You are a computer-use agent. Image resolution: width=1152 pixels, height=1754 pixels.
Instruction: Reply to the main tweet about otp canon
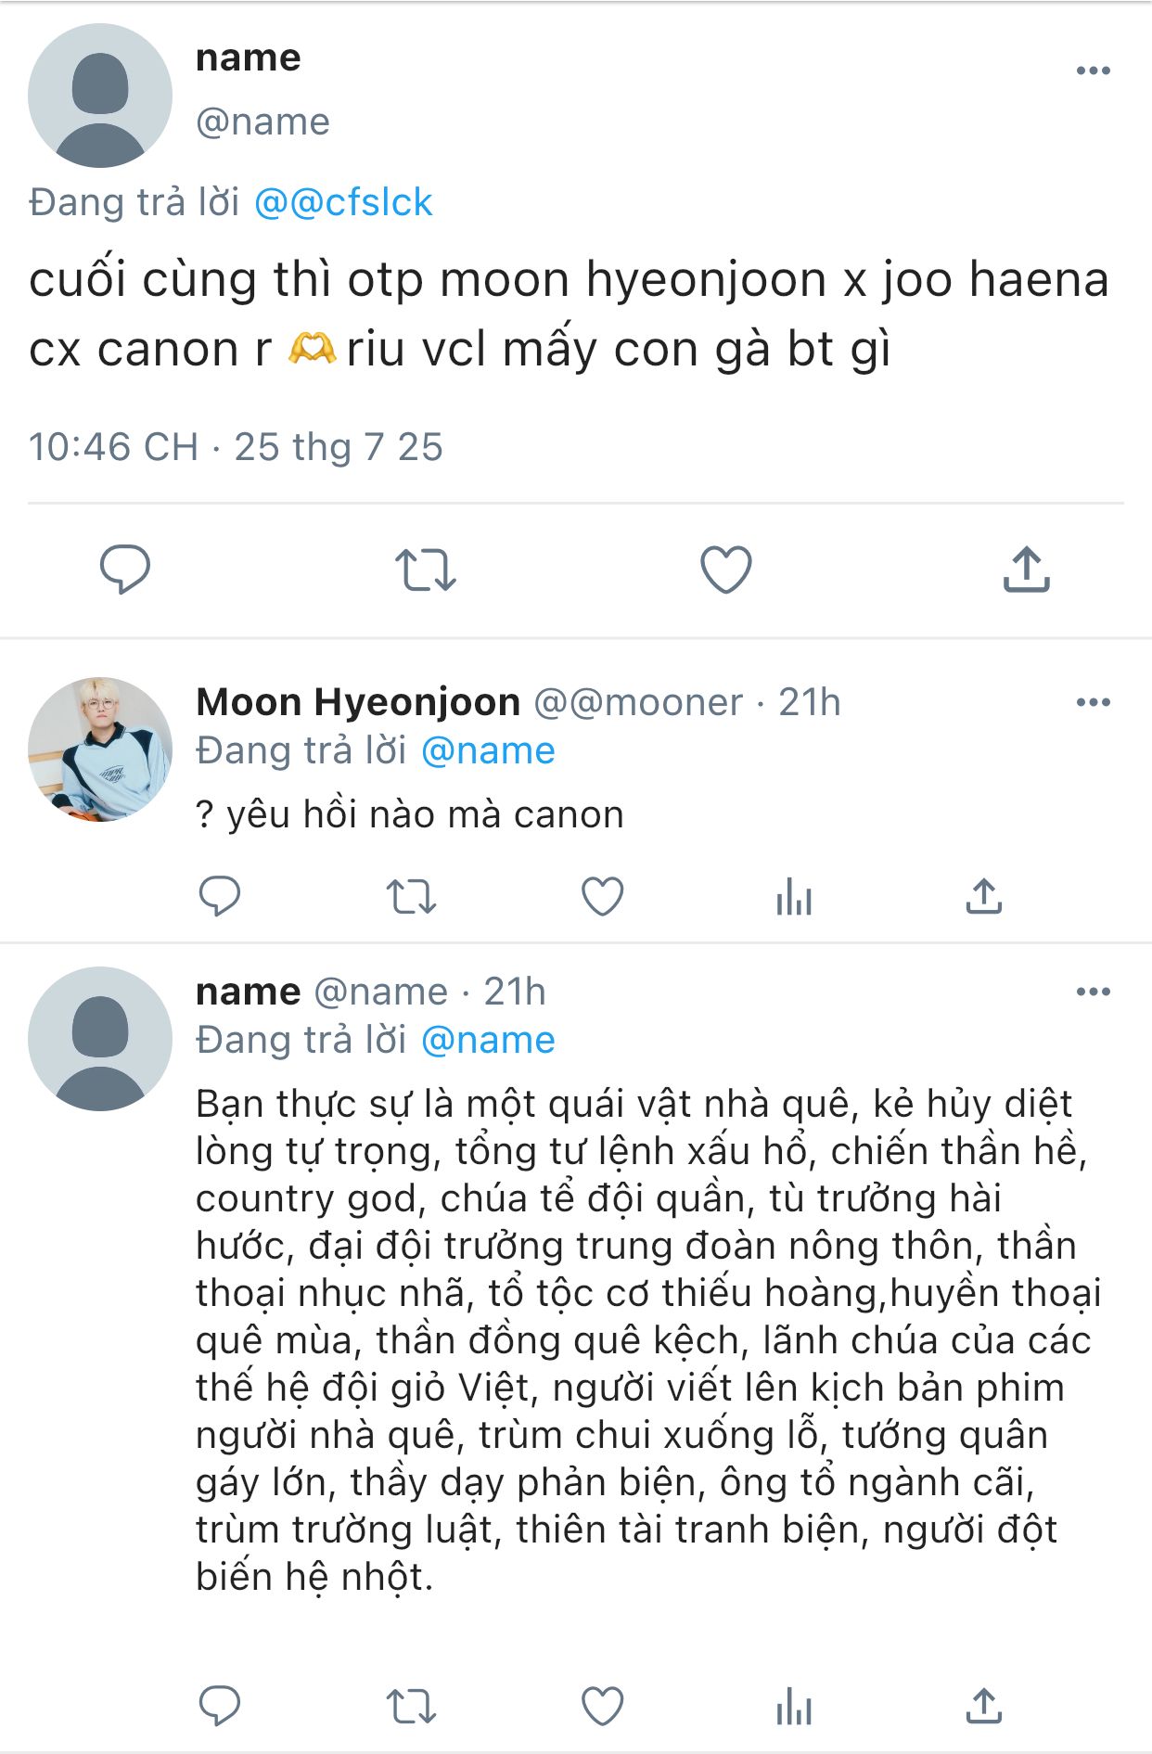(125, 569)
